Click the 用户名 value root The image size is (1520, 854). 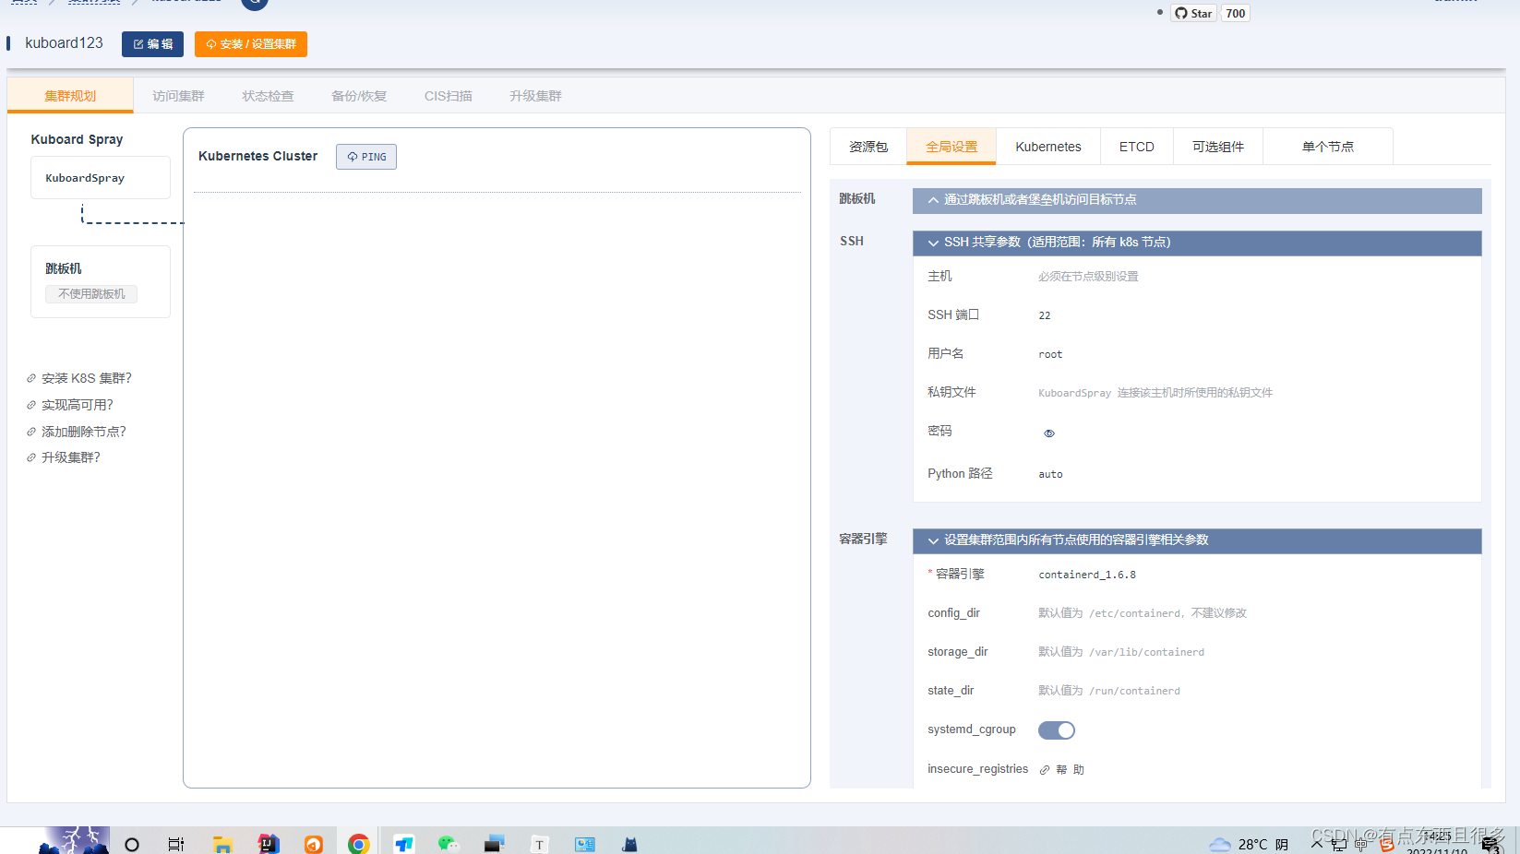click(1050, 354)
